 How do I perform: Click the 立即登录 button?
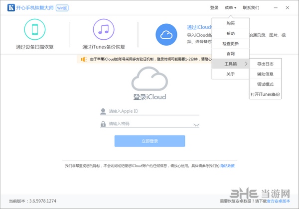[149, 141]
